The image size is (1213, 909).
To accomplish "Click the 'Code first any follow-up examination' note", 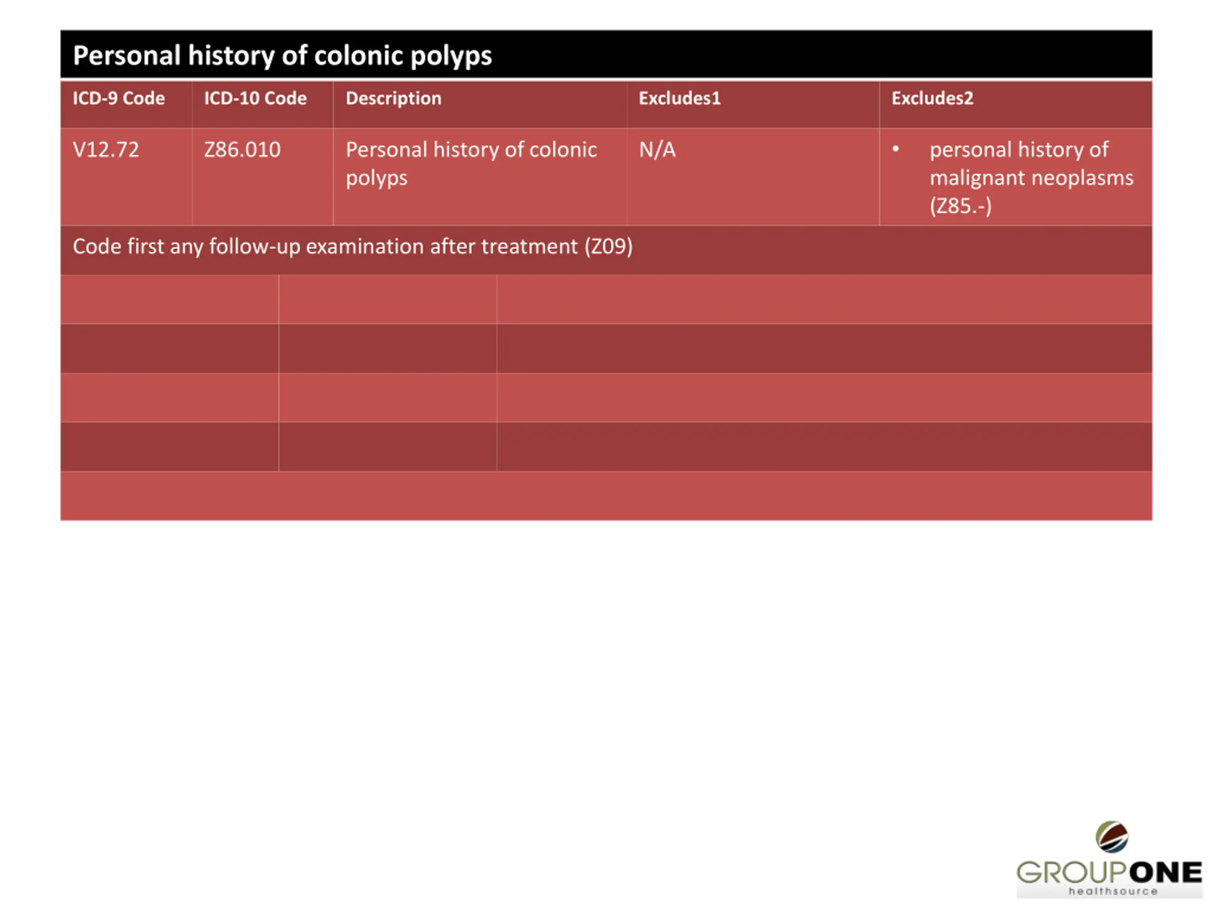I will [606, 250].
